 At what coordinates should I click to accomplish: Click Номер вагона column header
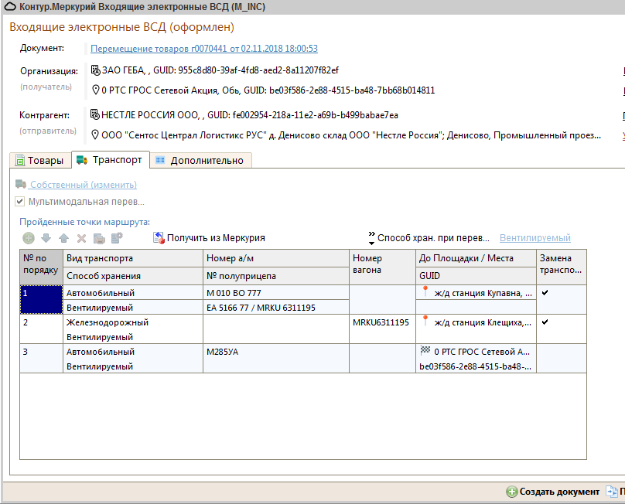click(x=382, y=267)
